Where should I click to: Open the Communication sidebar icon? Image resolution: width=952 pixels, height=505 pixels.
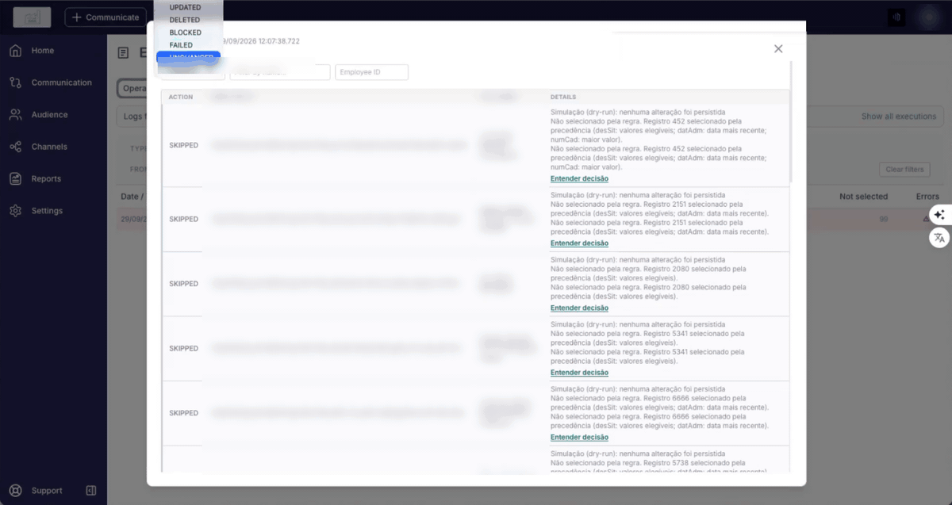click(15, 82)
